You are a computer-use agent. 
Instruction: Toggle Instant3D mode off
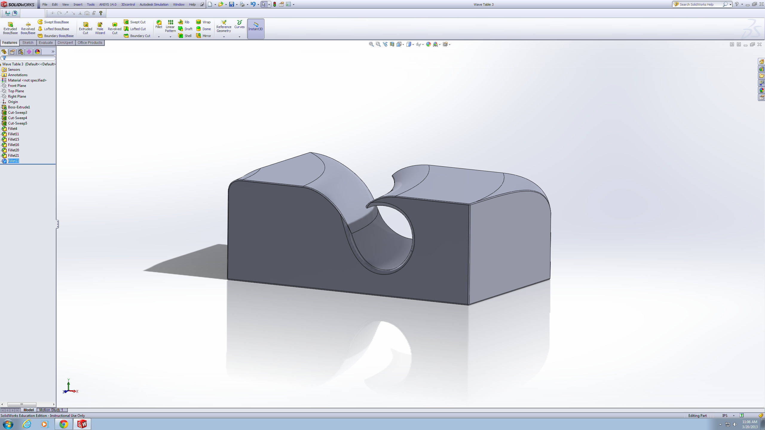(x=256, y=28)
